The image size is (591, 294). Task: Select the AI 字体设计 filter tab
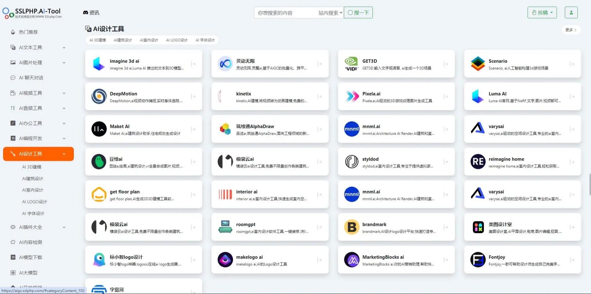205,40
